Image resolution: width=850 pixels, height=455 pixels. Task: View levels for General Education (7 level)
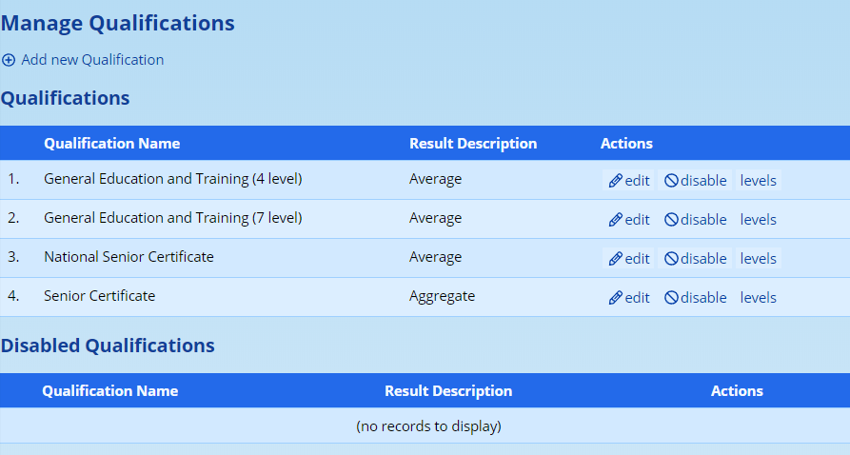coord(759,220)
